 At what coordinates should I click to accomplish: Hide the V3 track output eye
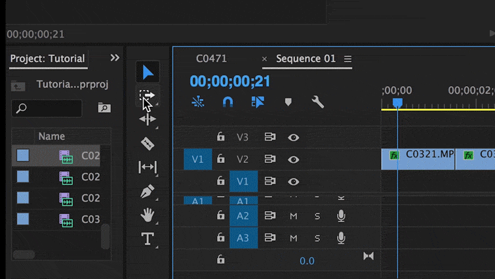click(293, 137)
